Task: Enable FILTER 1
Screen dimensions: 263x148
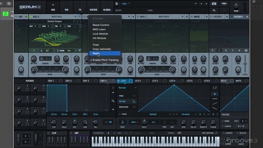Action: point(212,16)
